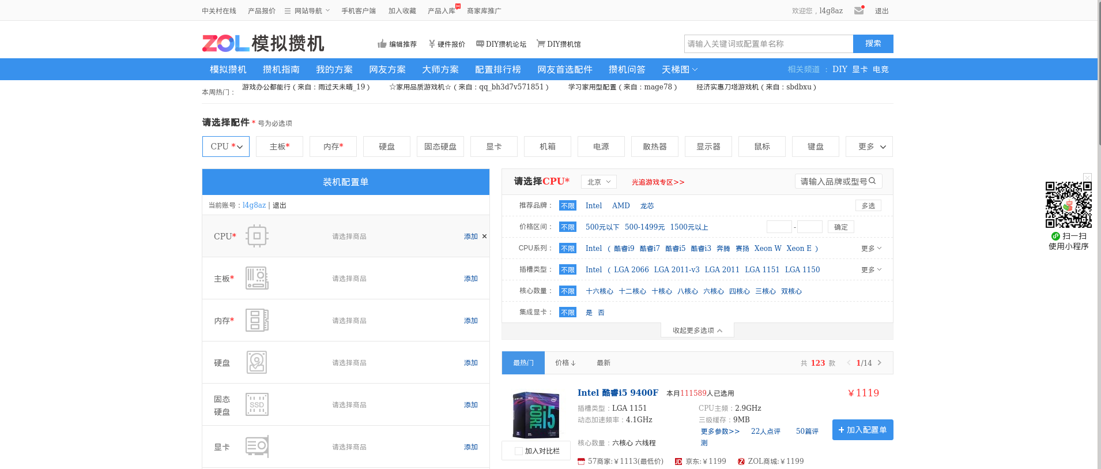This screenshot has width=1101, height=469.
Task: Open 网站导航 dropdown
Action: pyautogui.click(x=307, y=10)
